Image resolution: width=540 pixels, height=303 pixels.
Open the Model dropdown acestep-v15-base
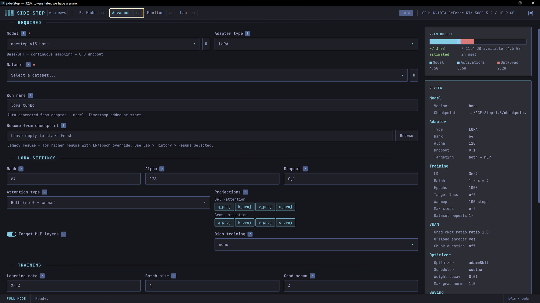point(103,44)
